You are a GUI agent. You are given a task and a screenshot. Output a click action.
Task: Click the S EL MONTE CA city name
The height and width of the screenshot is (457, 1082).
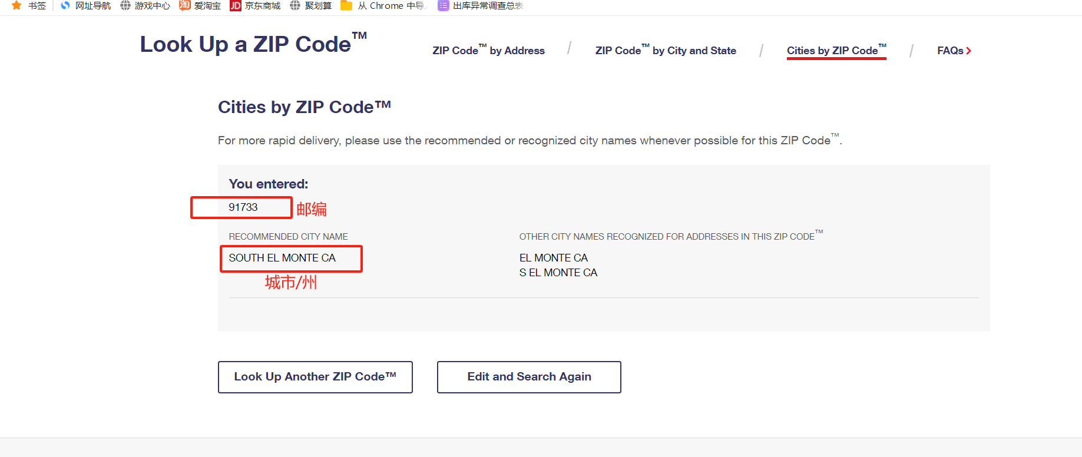[x=558, y=273]
